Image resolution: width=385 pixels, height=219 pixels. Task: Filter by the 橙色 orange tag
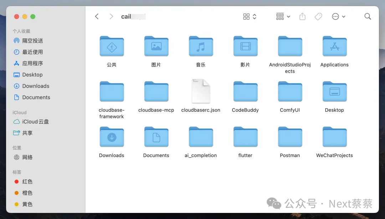27,193
